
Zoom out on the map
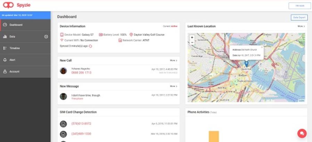[x=192, y=42]
